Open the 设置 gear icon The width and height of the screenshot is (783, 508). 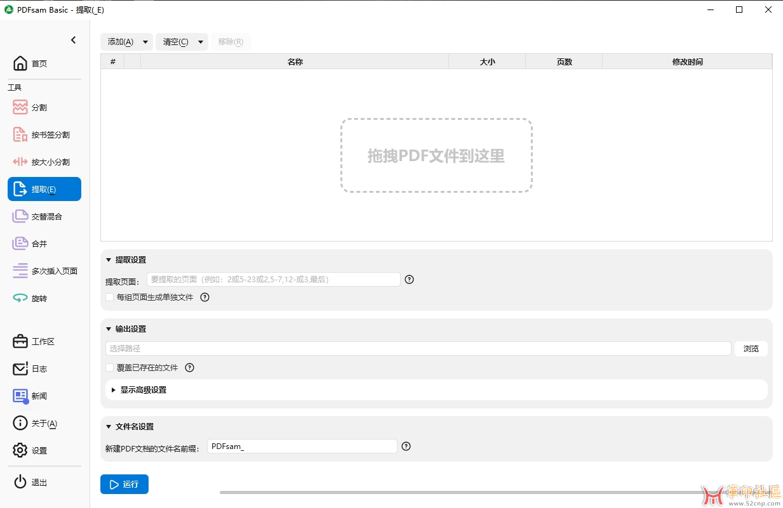coord(20,450)
